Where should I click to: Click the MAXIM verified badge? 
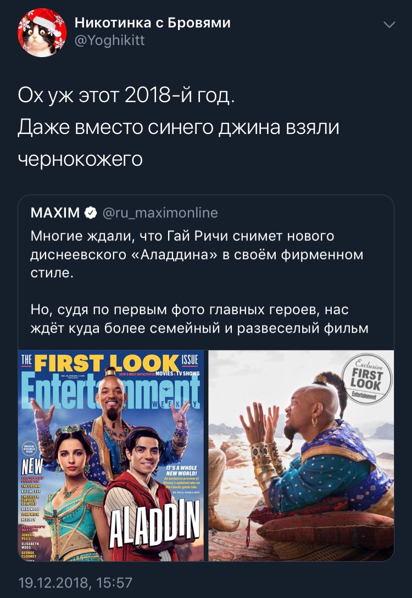[x=91, y=213]
